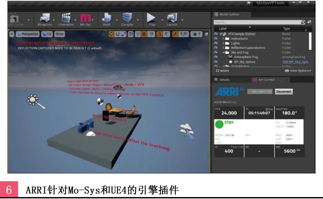Open the Mo-Sys plugin toolbar button
Screen dimensions: 323x199
point(86,18)
